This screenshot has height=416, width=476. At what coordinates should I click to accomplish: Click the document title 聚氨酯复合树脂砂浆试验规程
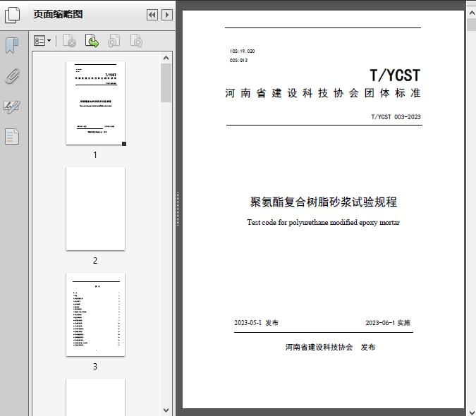[323, 202]
